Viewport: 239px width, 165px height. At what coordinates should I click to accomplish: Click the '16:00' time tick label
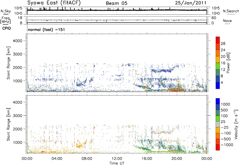(x=147, y=159)
